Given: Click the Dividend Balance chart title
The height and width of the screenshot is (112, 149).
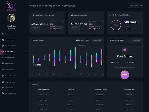Looking at the screenshot, I should (38, 40).
